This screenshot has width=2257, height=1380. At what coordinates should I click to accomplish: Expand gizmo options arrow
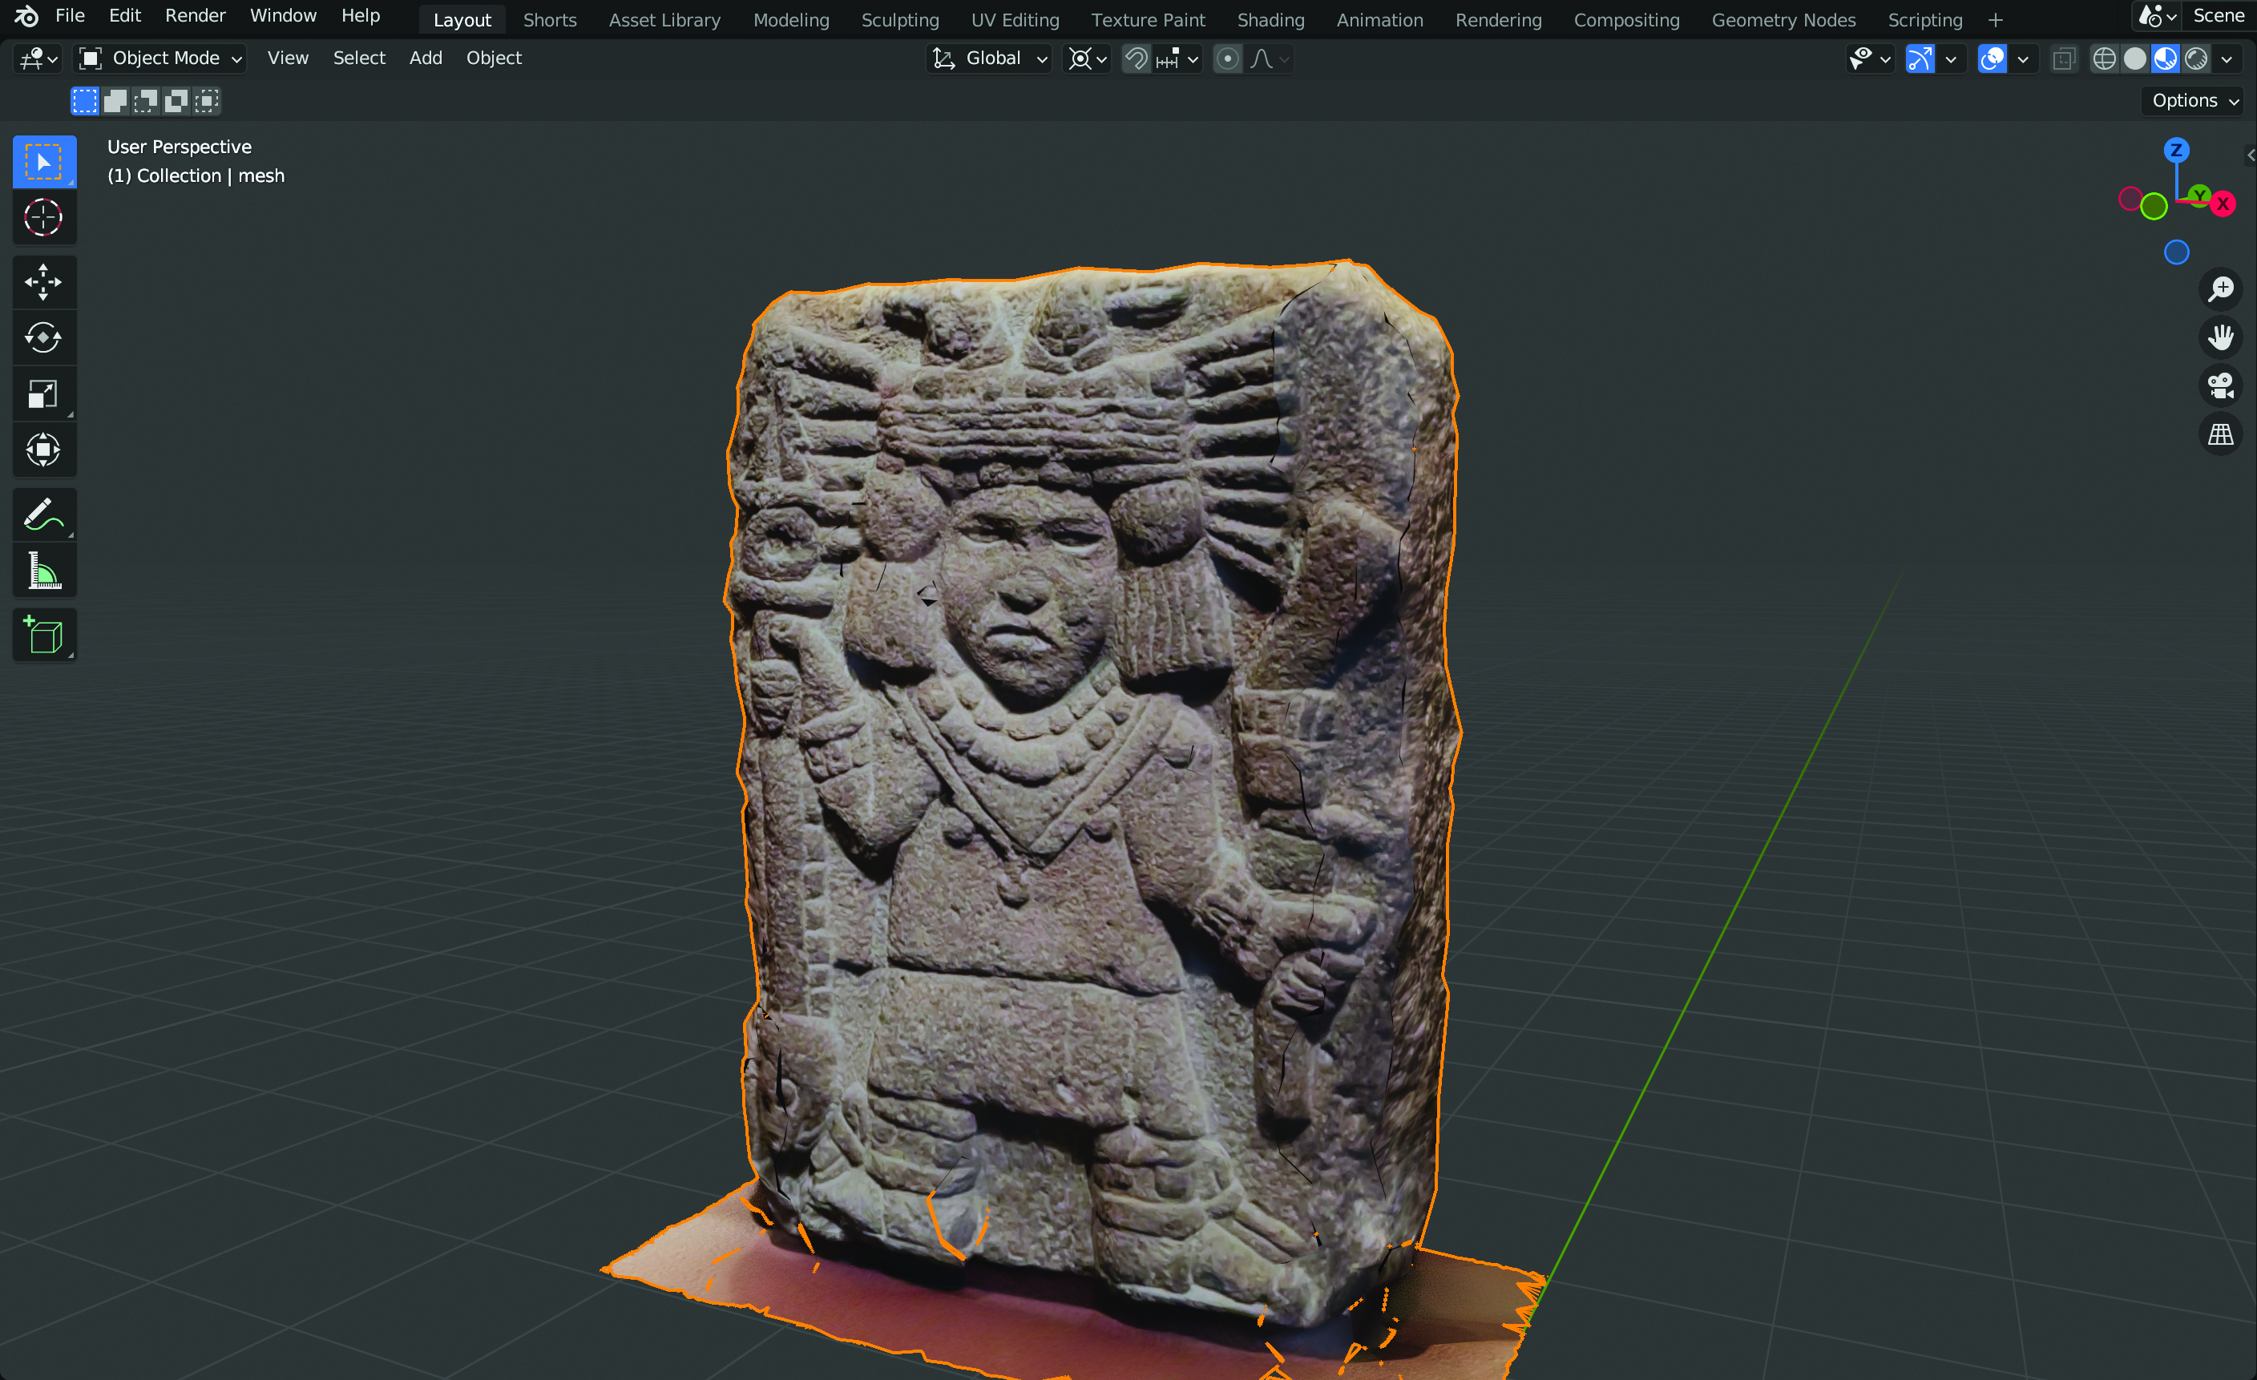coord(1950,59)
